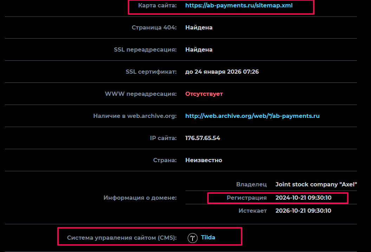Image resolution: width=371 pixels, height=252 pixels.
Task: Select the expiry date 2026-10-21
Action: click(x=303, y=211)
